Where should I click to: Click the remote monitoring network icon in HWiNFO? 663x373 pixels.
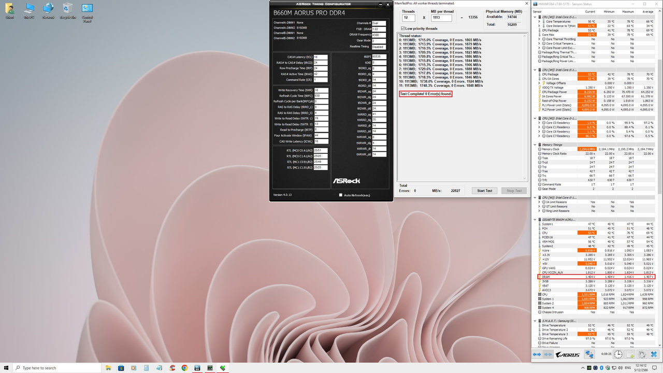coord(590,354)
